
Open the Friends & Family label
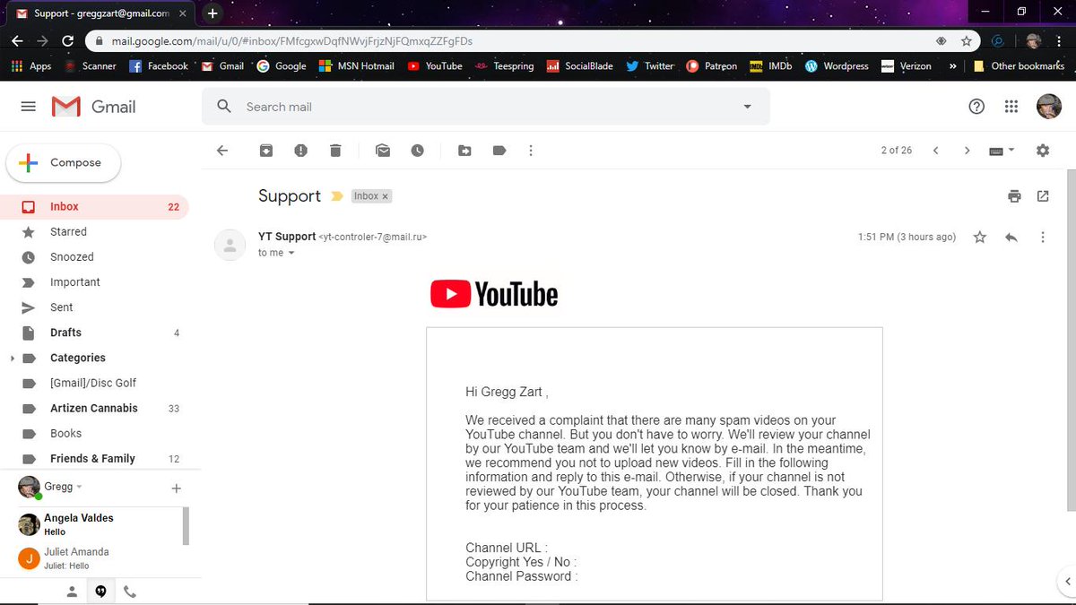[94, 458]
